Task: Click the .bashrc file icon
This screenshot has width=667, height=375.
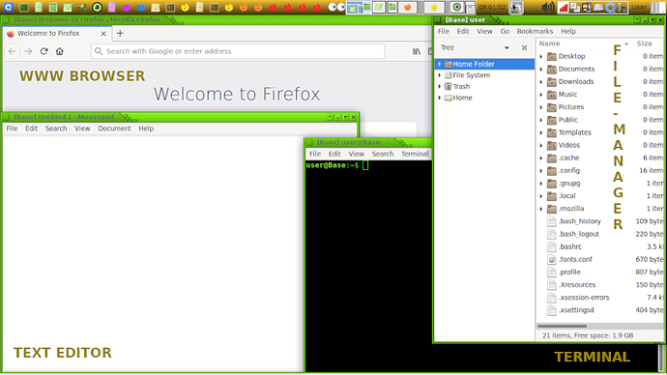Action: pos(552,246)
